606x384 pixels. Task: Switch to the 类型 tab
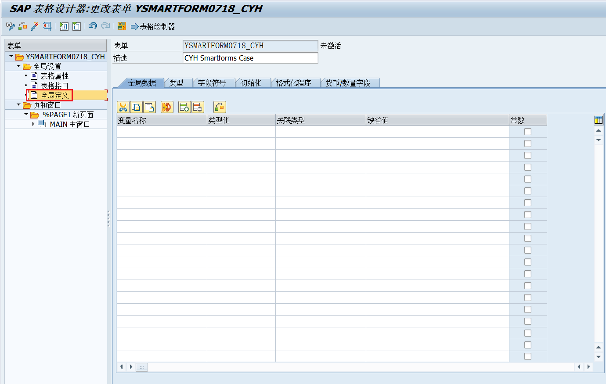(177, 83)
